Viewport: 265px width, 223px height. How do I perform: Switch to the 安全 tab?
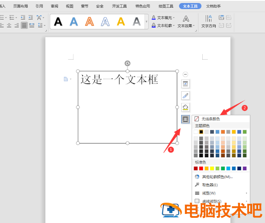(x=100, y=6)
